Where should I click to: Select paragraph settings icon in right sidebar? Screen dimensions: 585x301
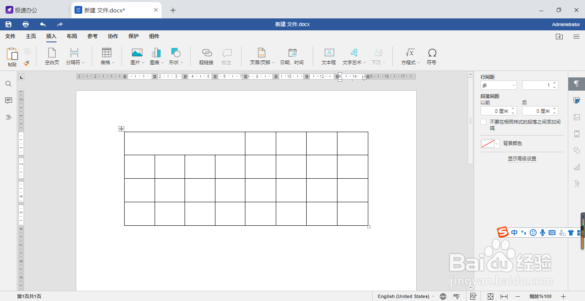point(576,83)
